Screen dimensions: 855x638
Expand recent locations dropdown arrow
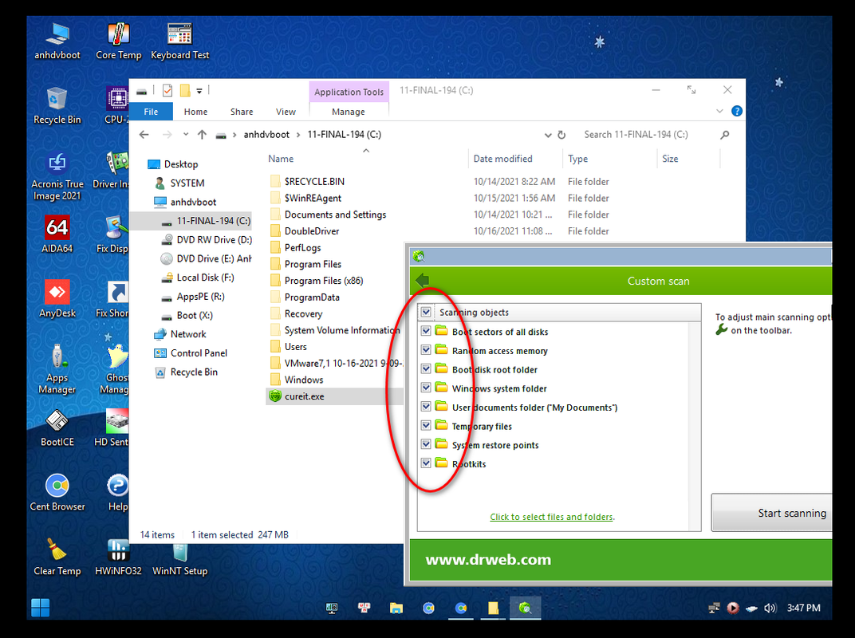(186, 135)
